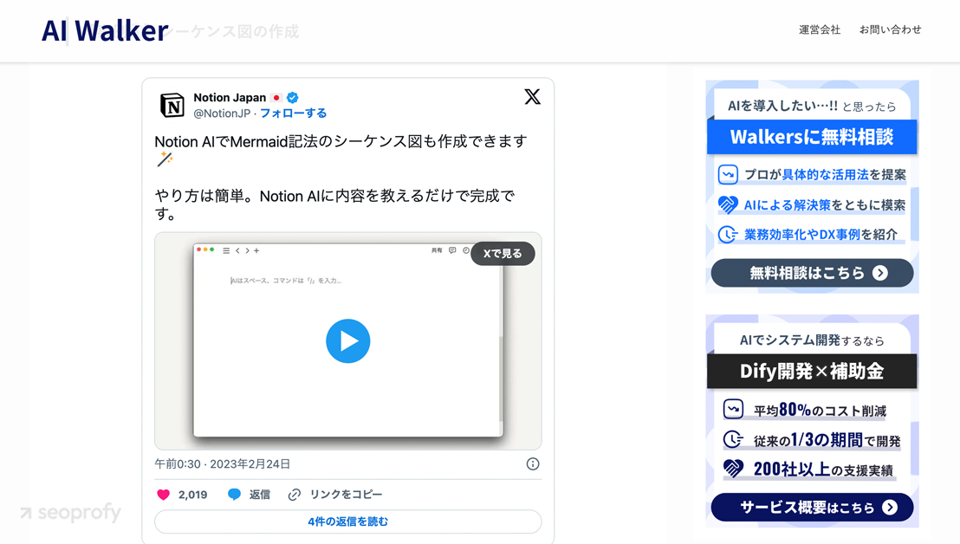Select リンクをコピー to copy link
Viewport: 960px width, 544px height.
346,495
